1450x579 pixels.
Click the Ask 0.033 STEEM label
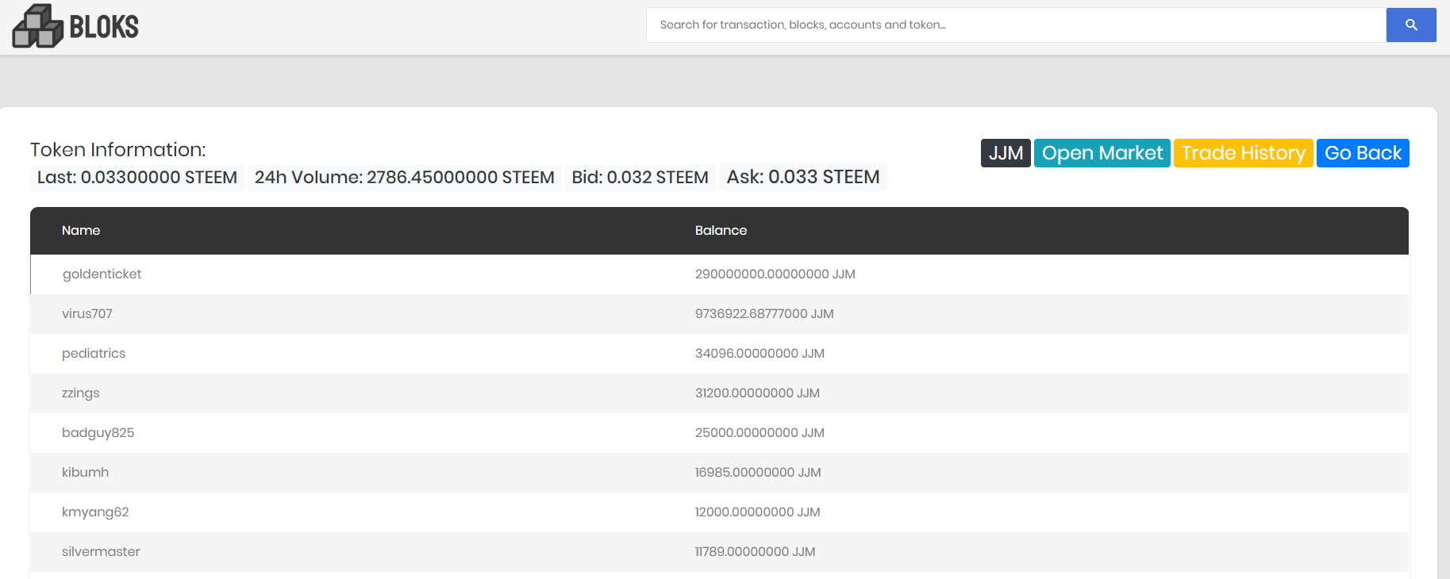click(803, 177)
